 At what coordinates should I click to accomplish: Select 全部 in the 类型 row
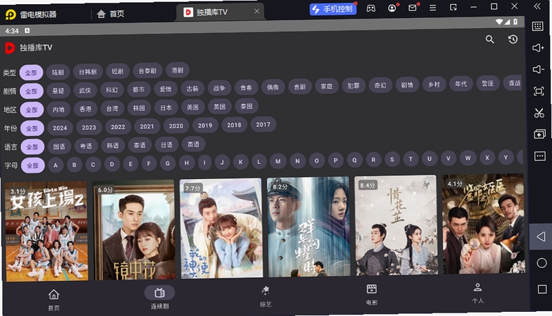pos(31,73)
